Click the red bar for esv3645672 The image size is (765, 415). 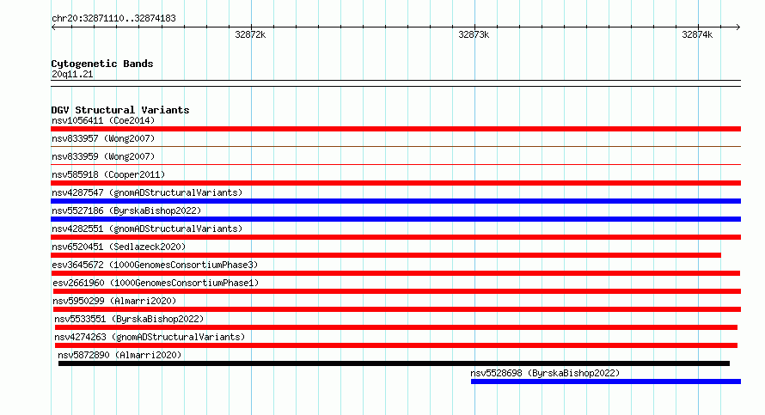click(x=395, y=273)
